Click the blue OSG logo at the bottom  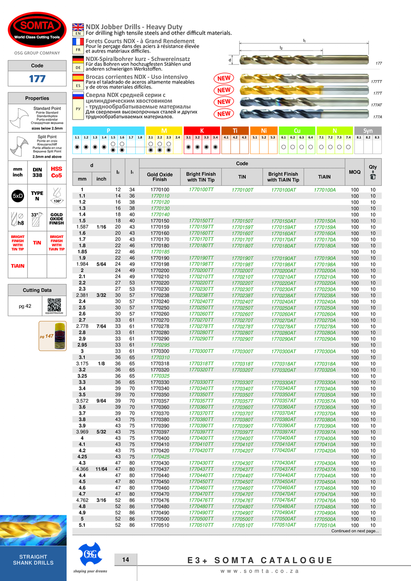click(90, 554)
